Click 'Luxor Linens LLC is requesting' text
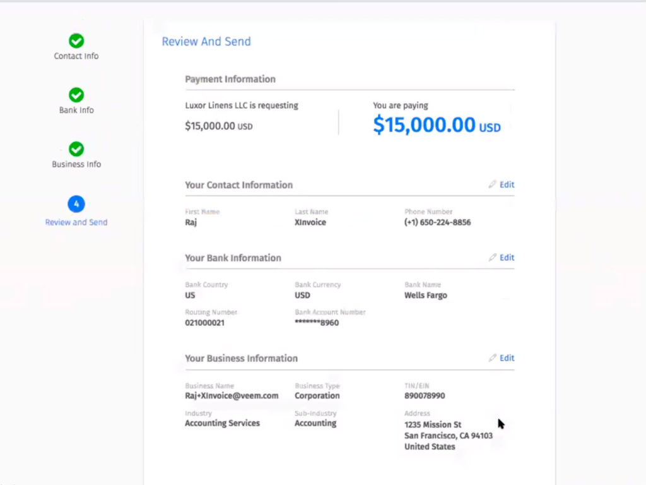Screen dimensions: 646x485 [x=242, y=105]
